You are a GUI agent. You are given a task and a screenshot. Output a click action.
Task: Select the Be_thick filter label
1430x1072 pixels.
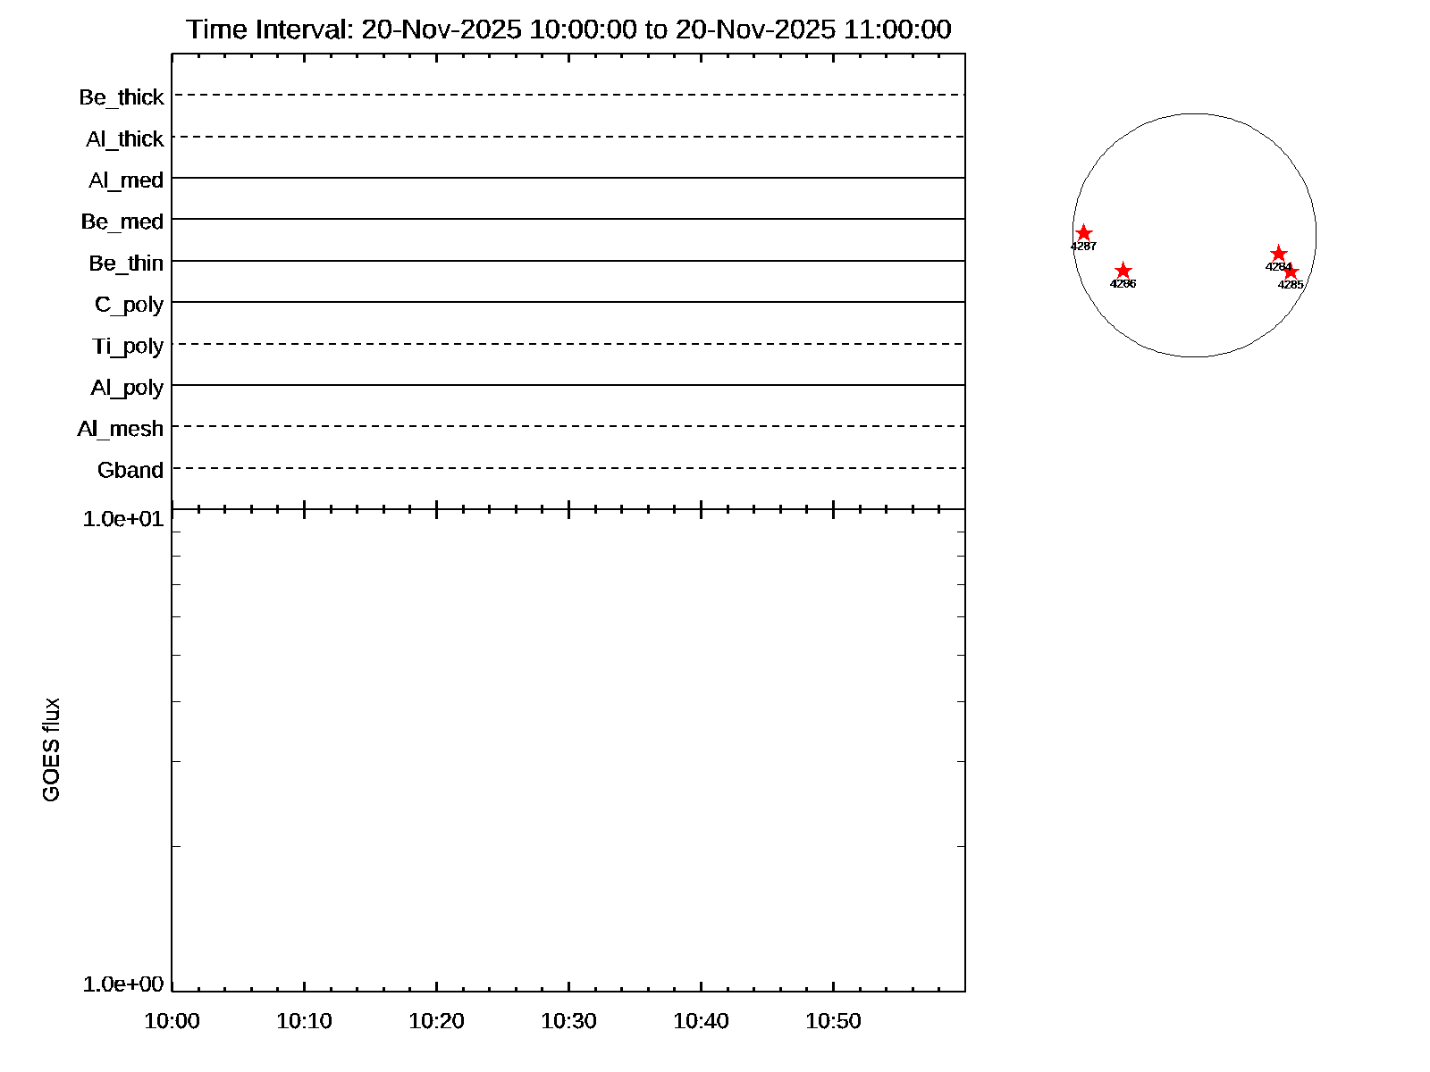pyautogui.click(x=122, y=97)
